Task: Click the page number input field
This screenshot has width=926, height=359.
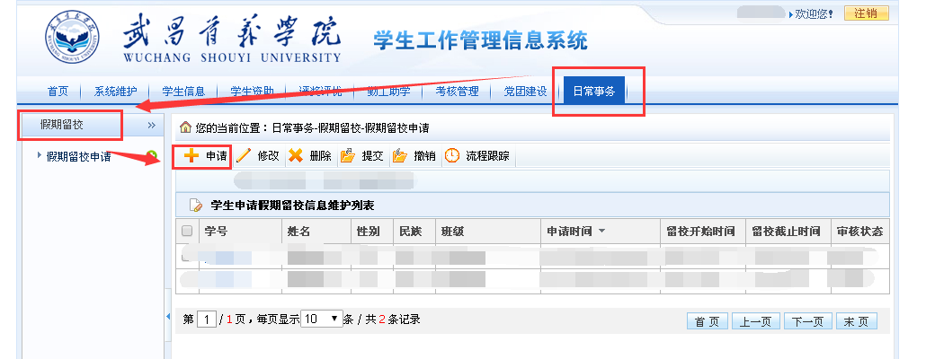Action: click(x=208, y=320)
